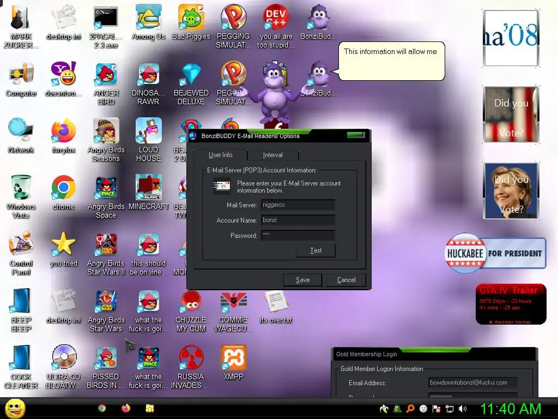The width and height of the screenshot is (558, 419).
Task: Switch to the User Info tab
Action: point(220,155)
